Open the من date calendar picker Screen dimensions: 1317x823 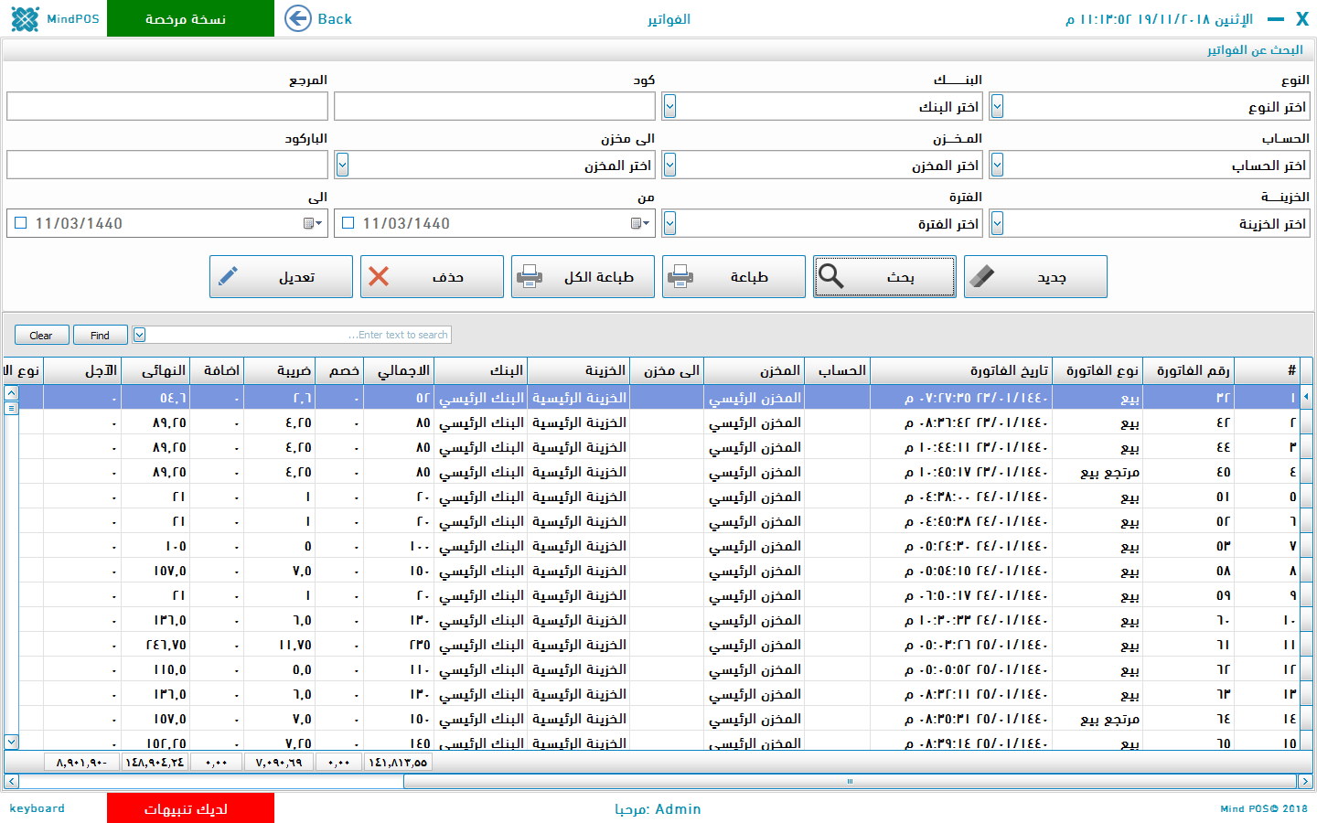point(640,223)
